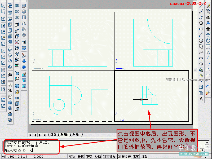Click the Union solids icon

pos(17,6)
